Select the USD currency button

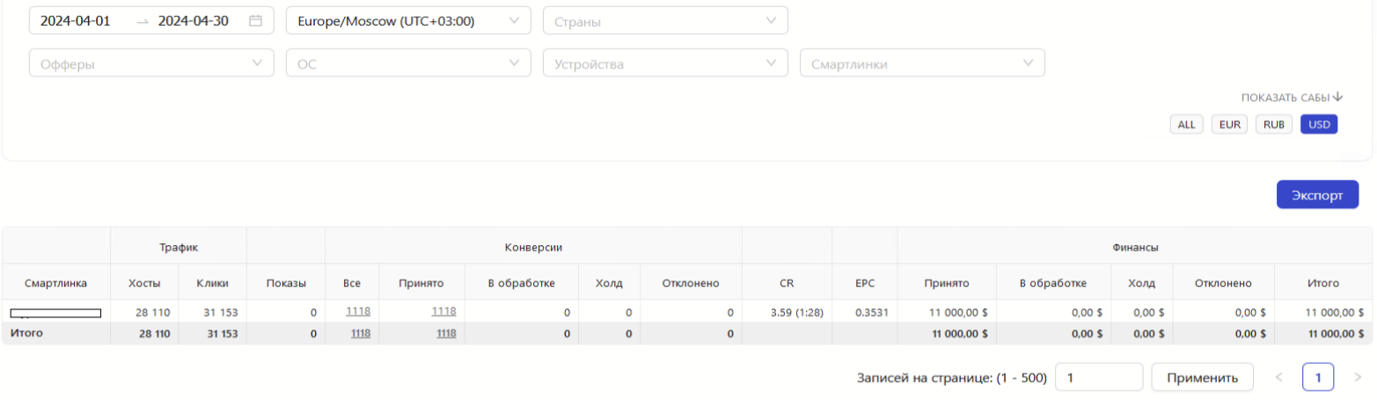coord(1319,125)
